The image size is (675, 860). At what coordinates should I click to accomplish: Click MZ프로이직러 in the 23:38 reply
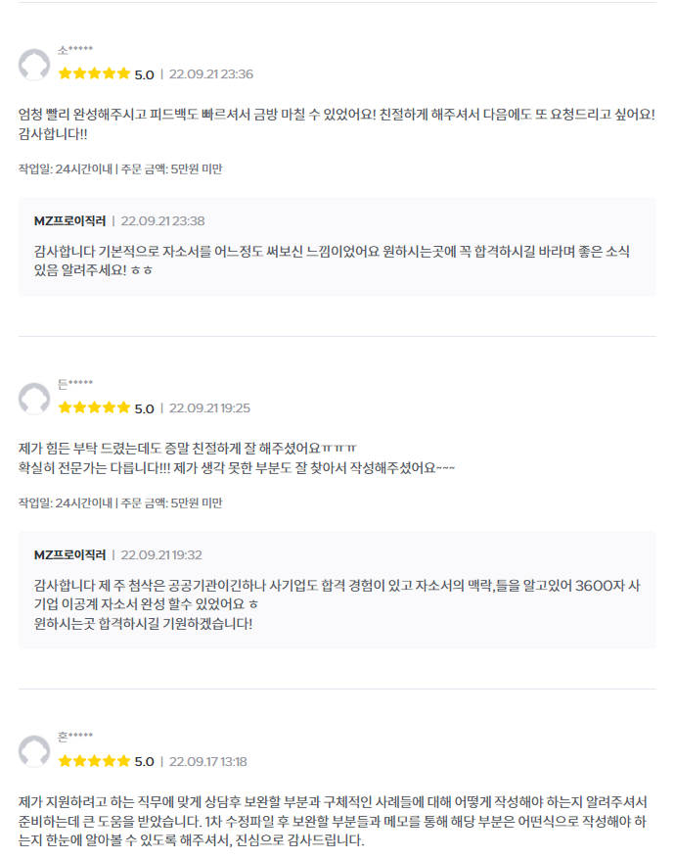(x=69, y=221)
